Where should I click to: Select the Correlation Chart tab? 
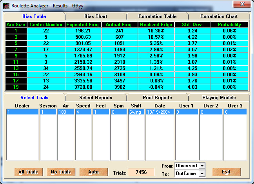click(219, 16)
